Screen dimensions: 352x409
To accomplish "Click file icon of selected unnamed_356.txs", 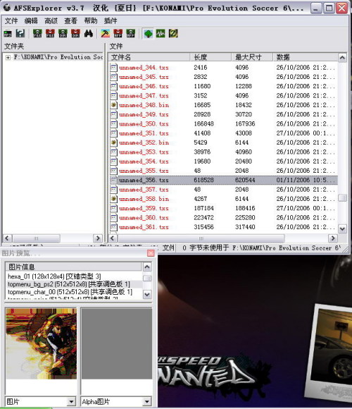I will click(x=113, y=181).
